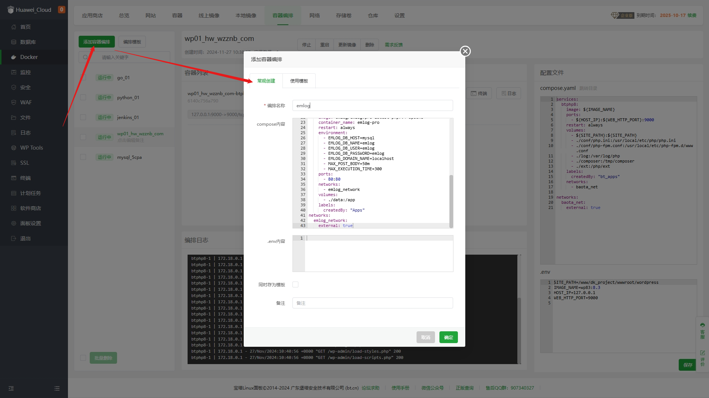Open the 网络 top tab
This screenshot has height=398, width=709.
315,15
